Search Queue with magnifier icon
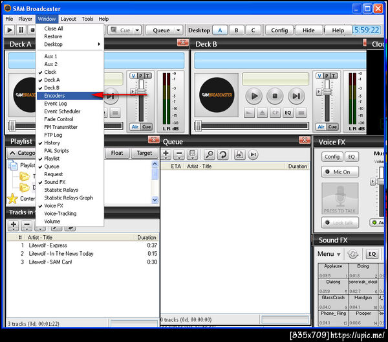388x342 pixels. (x=210, y=154)
